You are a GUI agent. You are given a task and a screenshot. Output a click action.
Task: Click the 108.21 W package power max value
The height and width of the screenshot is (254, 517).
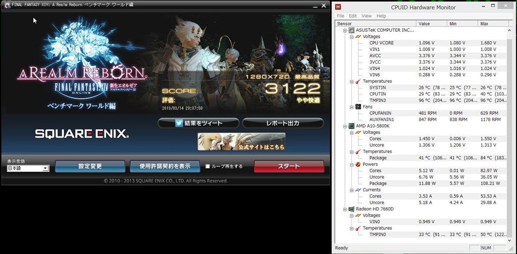point(490,183)
